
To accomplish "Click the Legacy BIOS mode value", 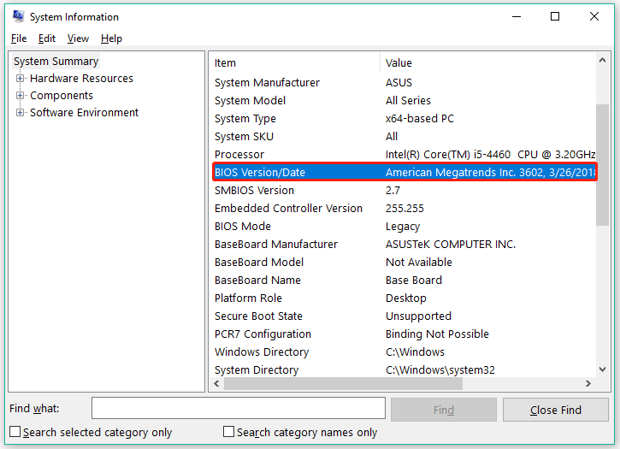I will click(403, 227).
